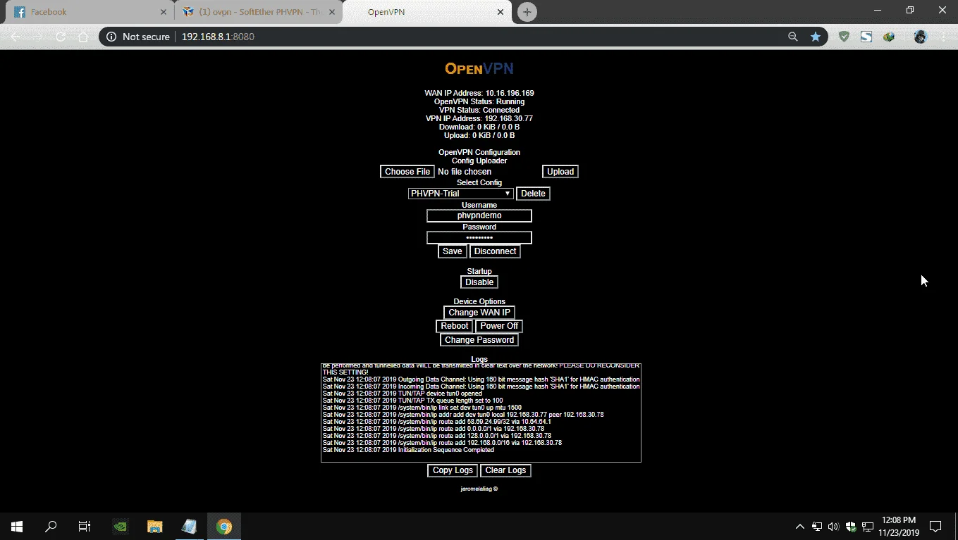Disable VPN on startup
Screen dimensions: 958x540
pos(479,282)
